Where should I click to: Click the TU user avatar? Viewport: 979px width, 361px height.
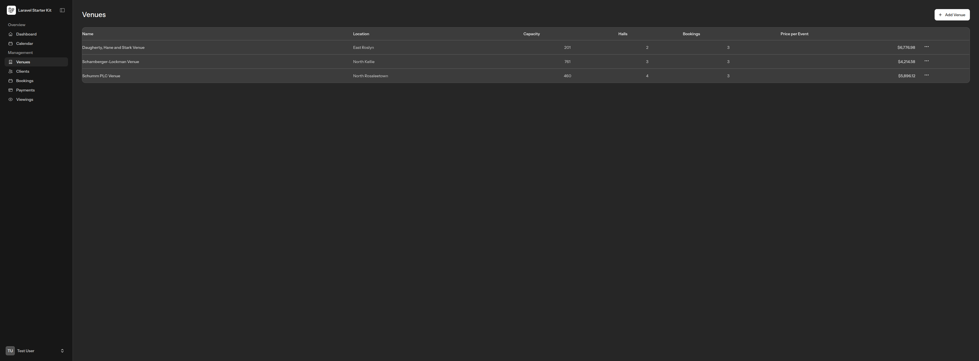tap(10, 351)
